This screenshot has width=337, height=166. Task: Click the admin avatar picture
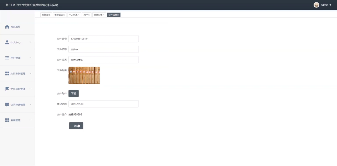(x=317, y=5)
